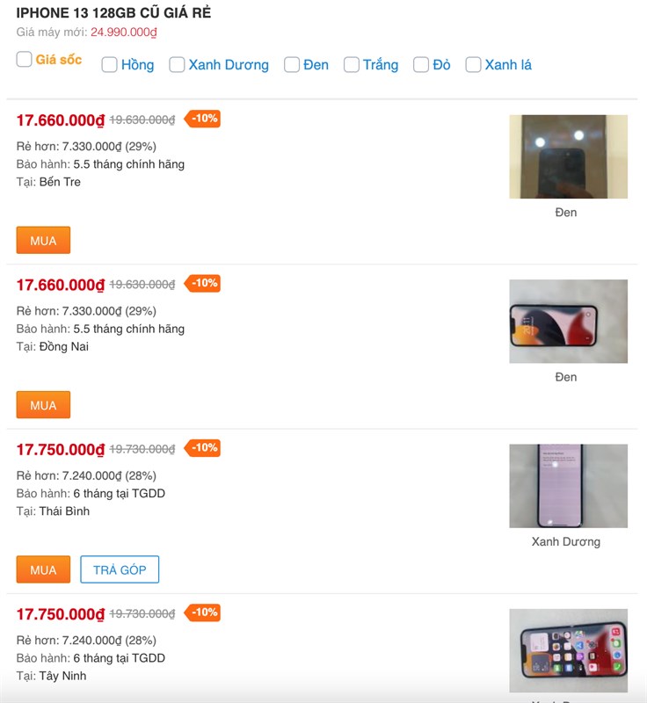The width and height of the screenshot is (647, 703).
Task: Enable the Xanh lá color filter
Action: (474, 64)
